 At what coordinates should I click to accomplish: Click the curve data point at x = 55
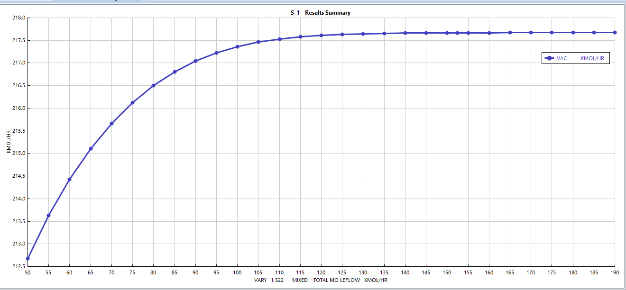click(48, 215)
